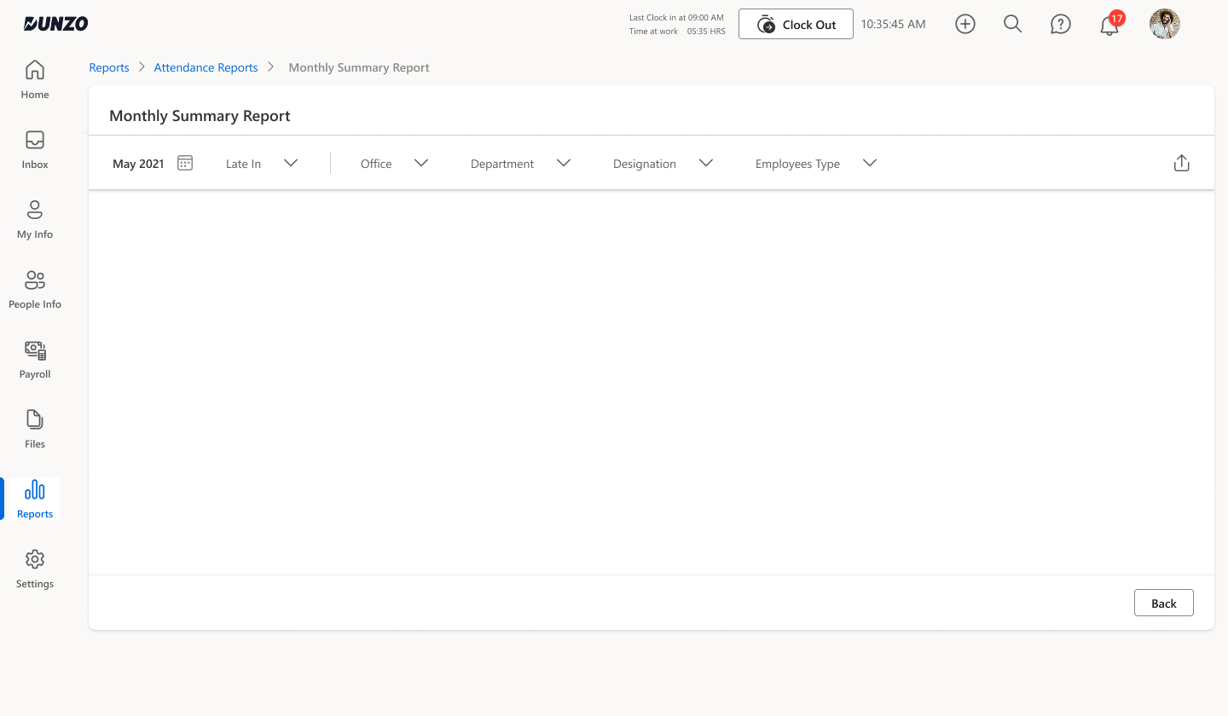Open the calendar date picker for May 2021
The width and height of the screenshot is (1228, 716).
pos(185,163)
